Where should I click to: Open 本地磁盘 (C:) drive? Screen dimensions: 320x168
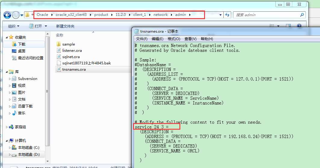pyautogui.click(x=28, y=148)
